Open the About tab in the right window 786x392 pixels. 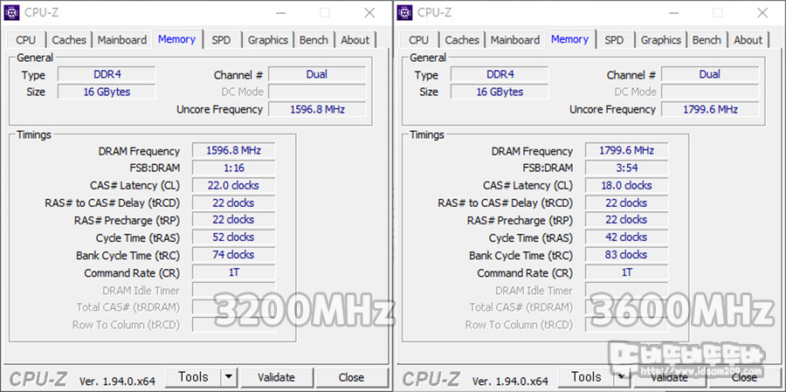(748, 40)
